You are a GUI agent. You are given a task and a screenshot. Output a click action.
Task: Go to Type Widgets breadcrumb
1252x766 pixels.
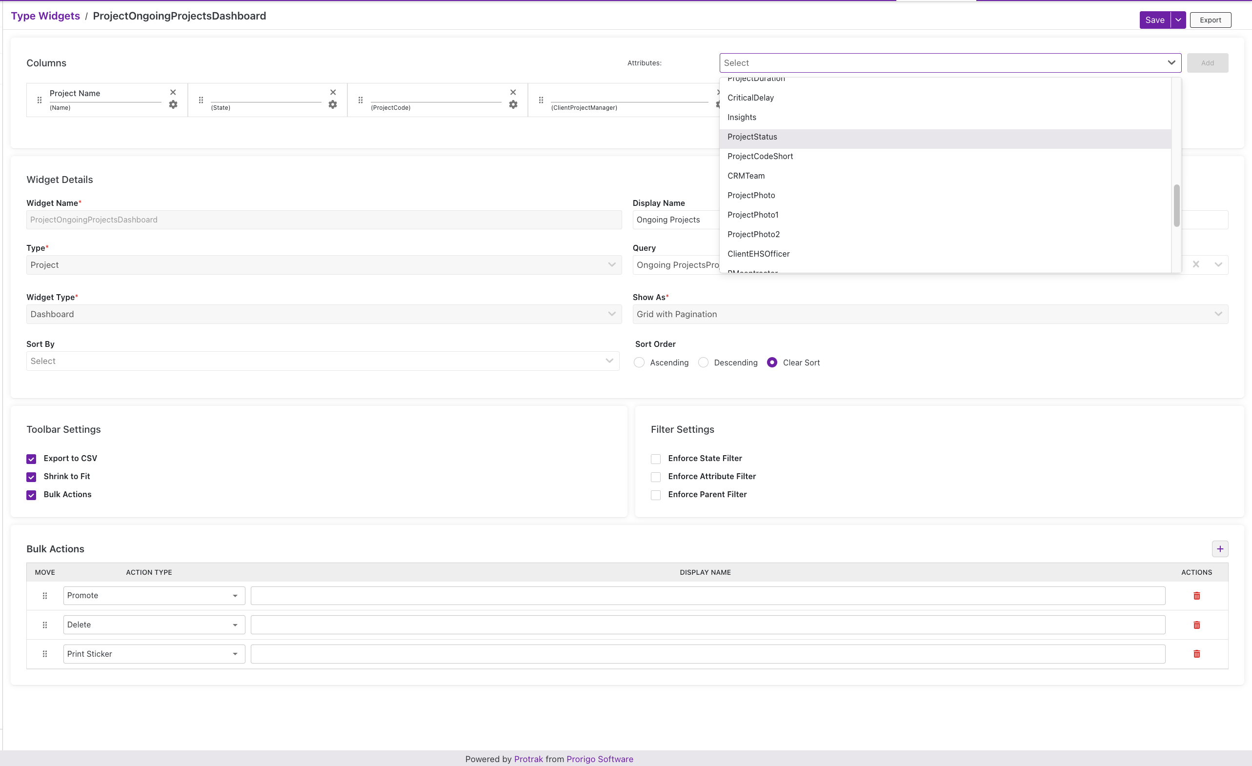pos(45,16)
